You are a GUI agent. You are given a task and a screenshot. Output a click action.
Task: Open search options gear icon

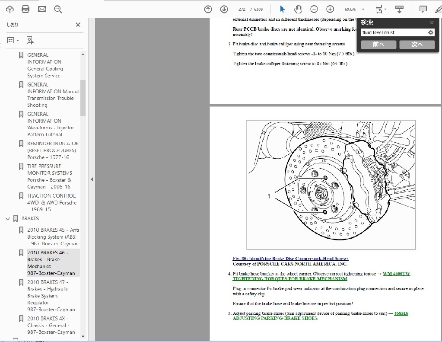[430, 32]
